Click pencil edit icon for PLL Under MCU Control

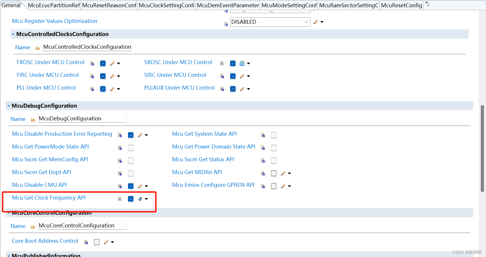112,89
